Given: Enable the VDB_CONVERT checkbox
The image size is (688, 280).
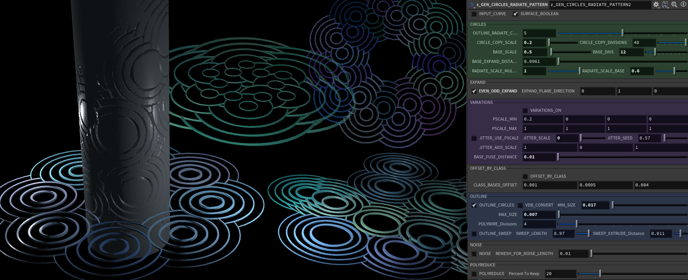Looking at the screenshot, I should pos(520,205).
